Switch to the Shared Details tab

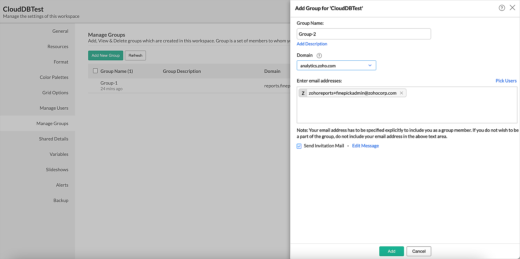[54, 139]
